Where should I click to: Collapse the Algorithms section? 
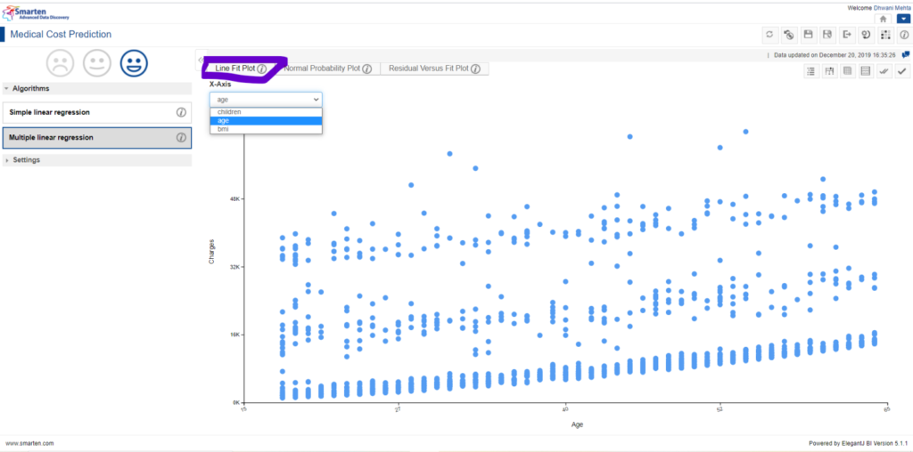(97, 89)
